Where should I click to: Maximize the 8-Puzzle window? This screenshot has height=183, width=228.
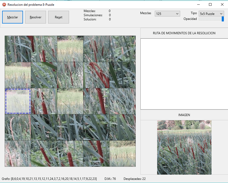[x=210, y=5]
